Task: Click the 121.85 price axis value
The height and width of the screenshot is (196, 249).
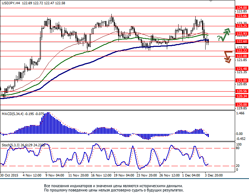Action: point(242,60)
